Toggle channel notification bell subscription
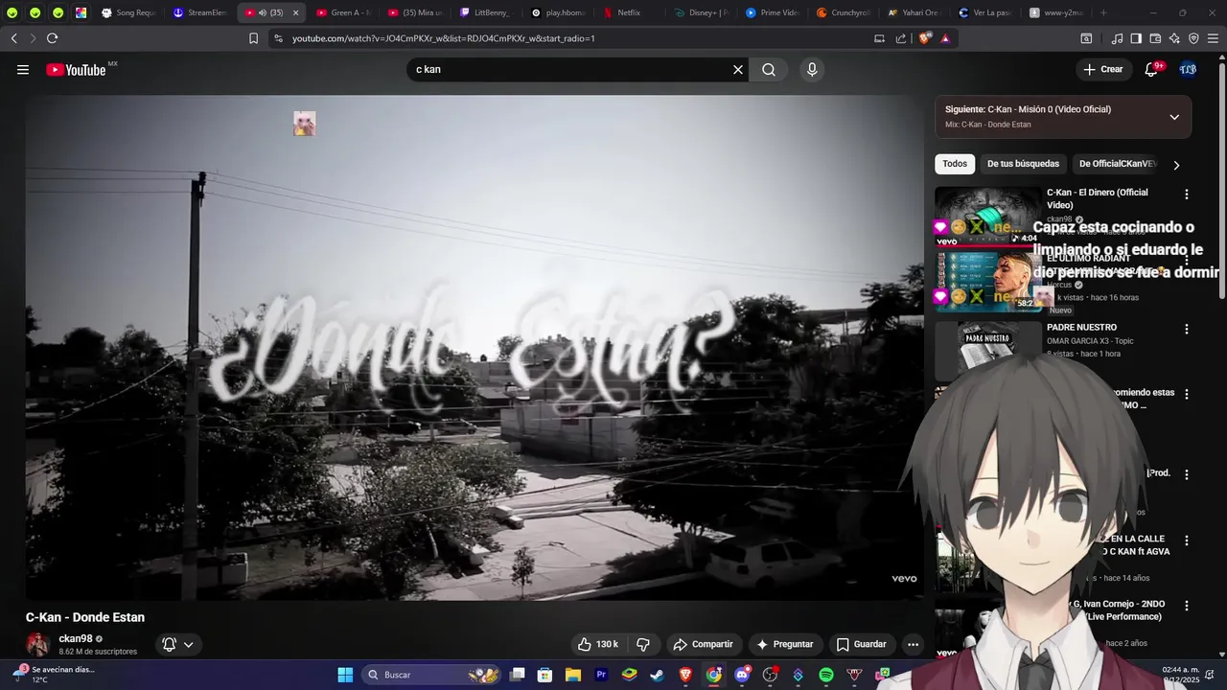Image resolution: width=1227 pixels, height=690 pixels. [x=178, y=644]
